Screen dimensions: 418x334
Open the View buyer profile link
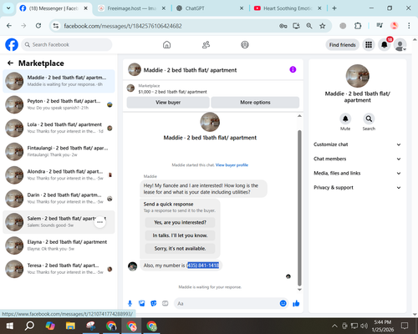click(232, 165)
